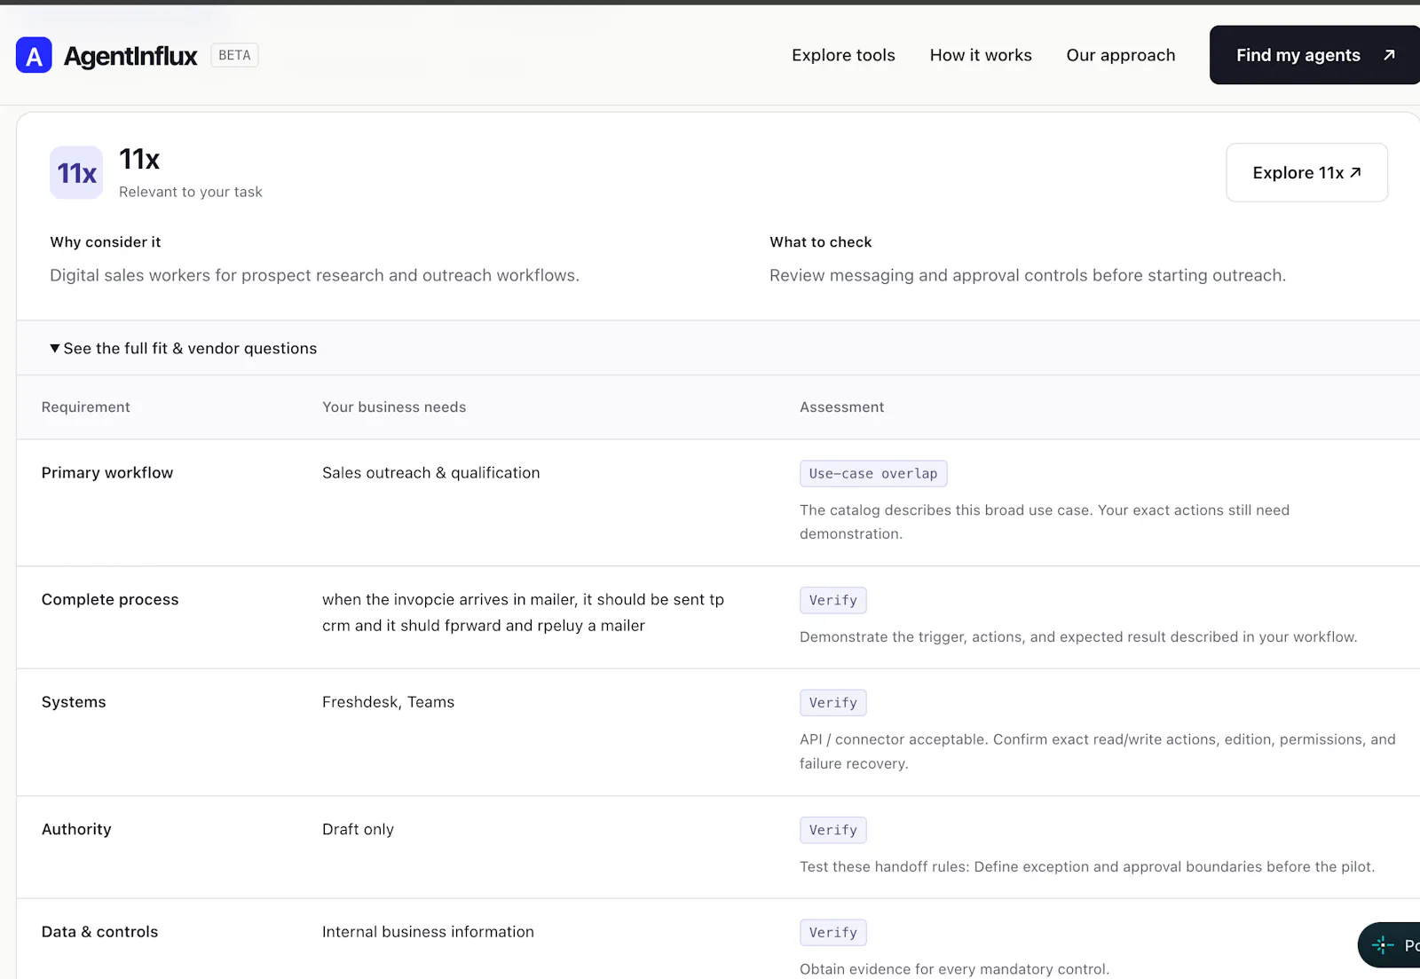Click the 'Your business needs' column header
Image resolution: width=1420 pixels, height=979 pixels.
click(x=394, y=407)
